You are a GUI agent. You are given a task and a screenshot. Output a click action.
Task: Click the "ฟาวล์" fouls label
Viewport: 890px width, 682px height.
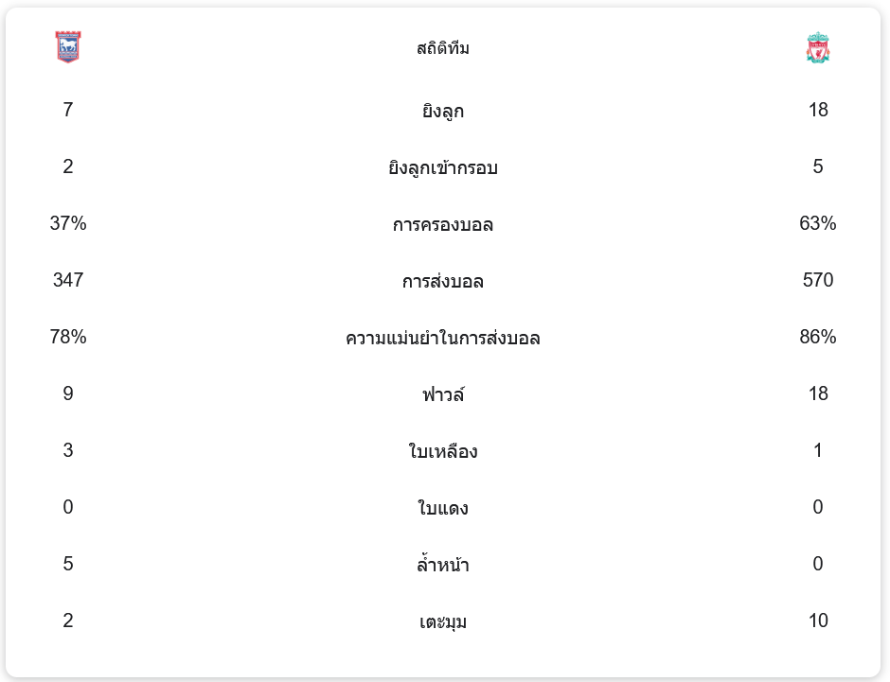click(x=443, y=394)
